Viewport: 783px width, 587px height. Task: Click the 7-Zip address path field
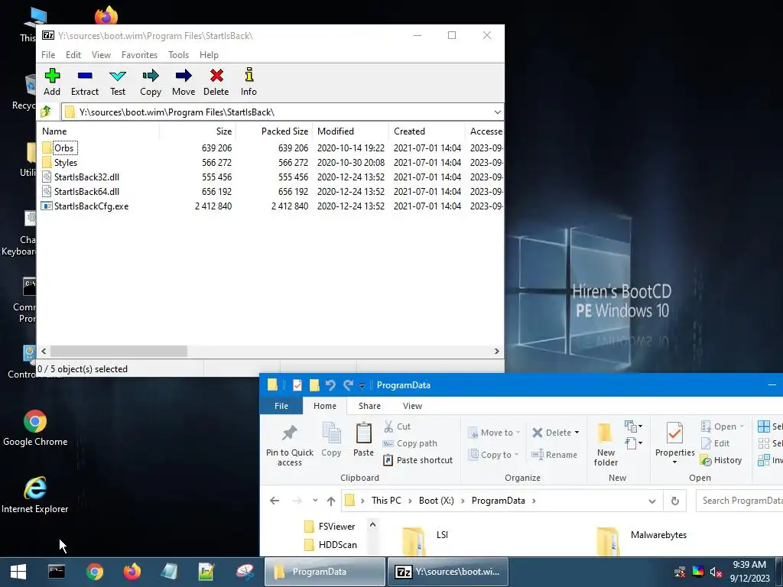point(282,112)
